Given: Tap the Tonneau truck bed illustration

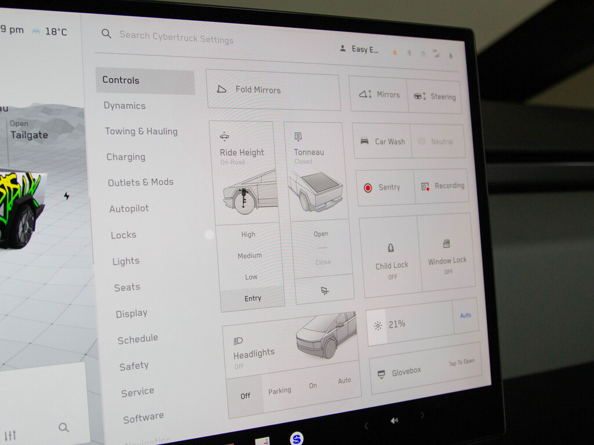Looking at the screenshot, I should (315, 191).
